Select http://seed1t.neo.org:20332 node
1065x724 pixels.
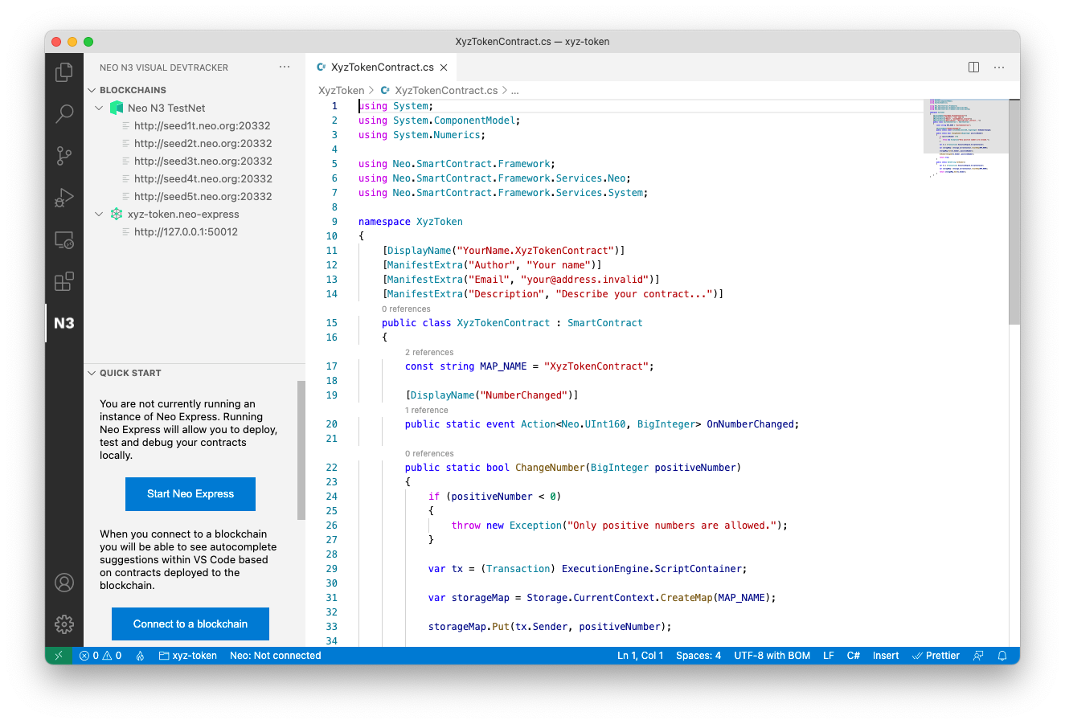(203, 125)
